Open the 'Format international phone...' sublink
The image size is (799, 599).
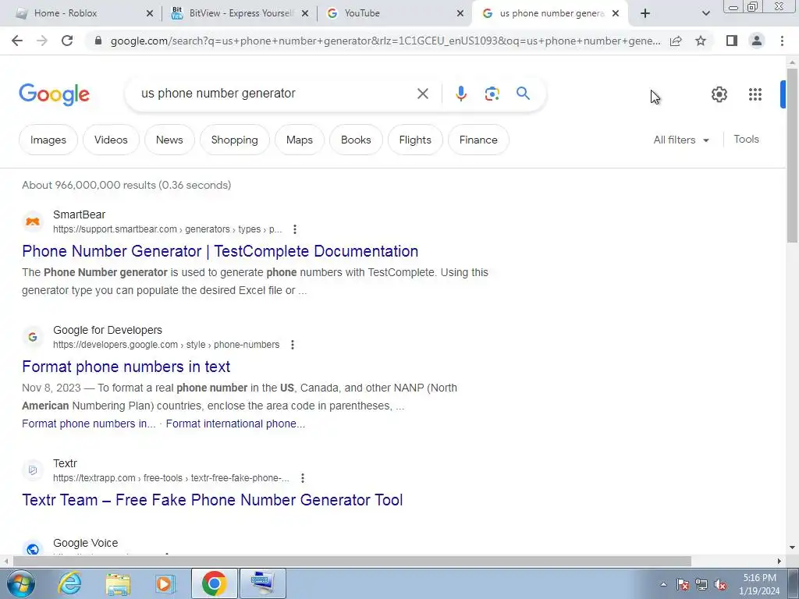(236, 424)
